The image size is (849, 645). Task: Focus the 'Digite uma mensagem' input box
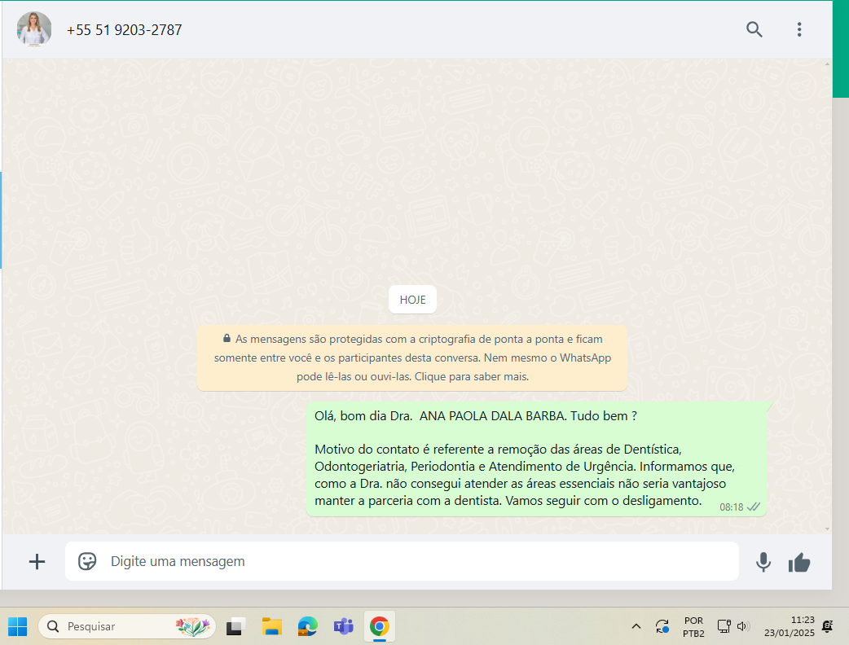(x=402, y=562)
